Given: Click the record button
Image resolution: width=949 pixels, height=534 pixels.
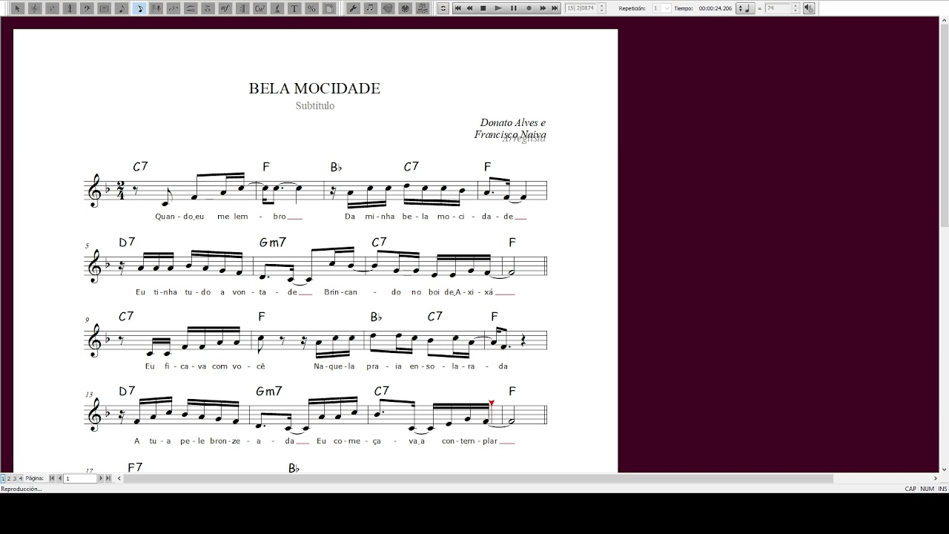Looking at the screenshot, I should 529,8.
